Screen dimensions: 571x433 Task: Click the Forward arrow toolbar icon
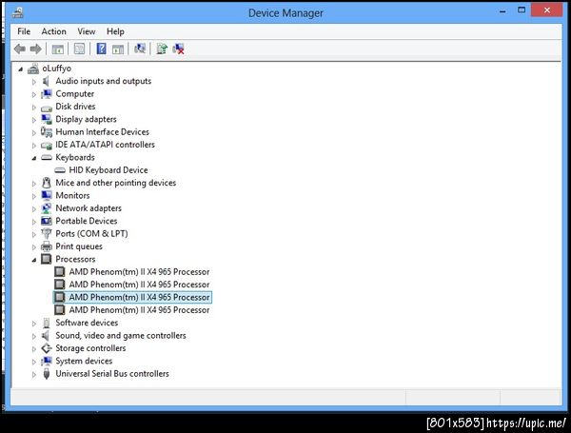point(36,49)
